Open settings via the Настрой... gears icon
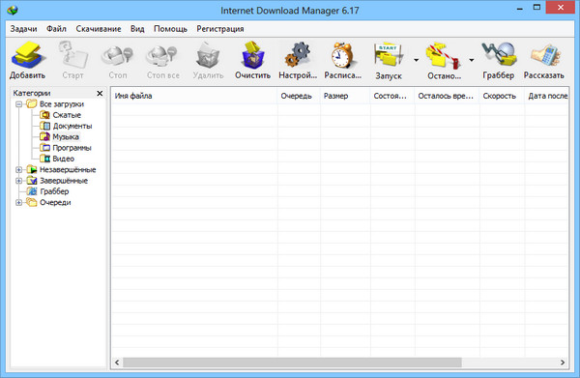This screenshot has width=580, height=378. pos(298,55)
